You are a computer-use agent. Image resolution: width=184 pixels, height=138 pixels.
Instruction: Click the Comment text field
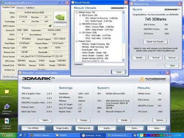[104, 64]
